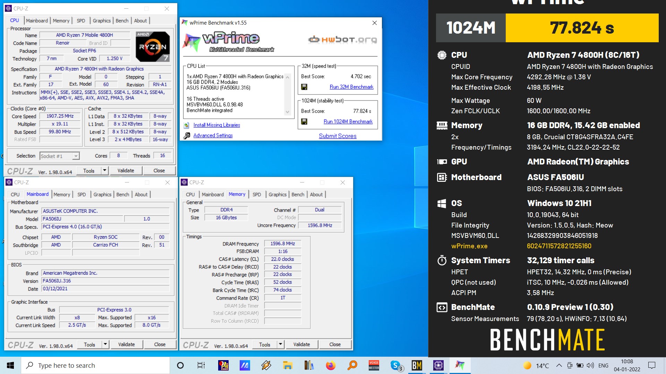Open File Explorer from the taskbar

(287, 365)
